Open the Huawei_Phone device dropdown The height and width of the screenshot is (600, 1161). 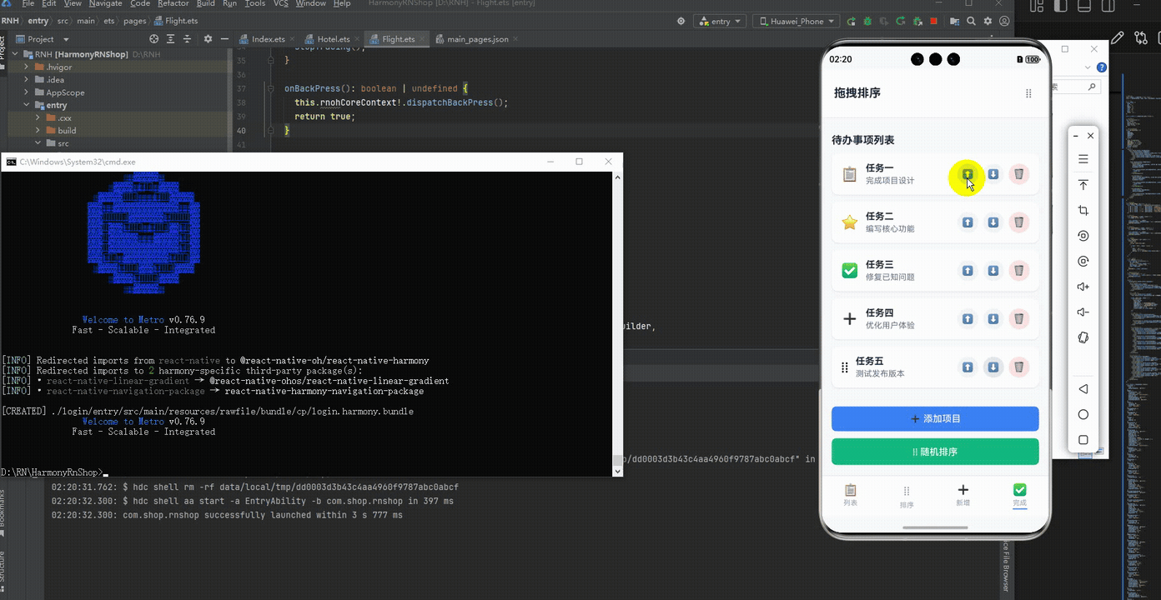(x=797, y=22)
